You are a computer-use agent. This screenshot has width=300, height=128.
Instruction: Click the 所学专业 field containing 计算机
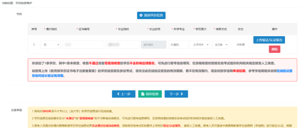click(178, 45)
